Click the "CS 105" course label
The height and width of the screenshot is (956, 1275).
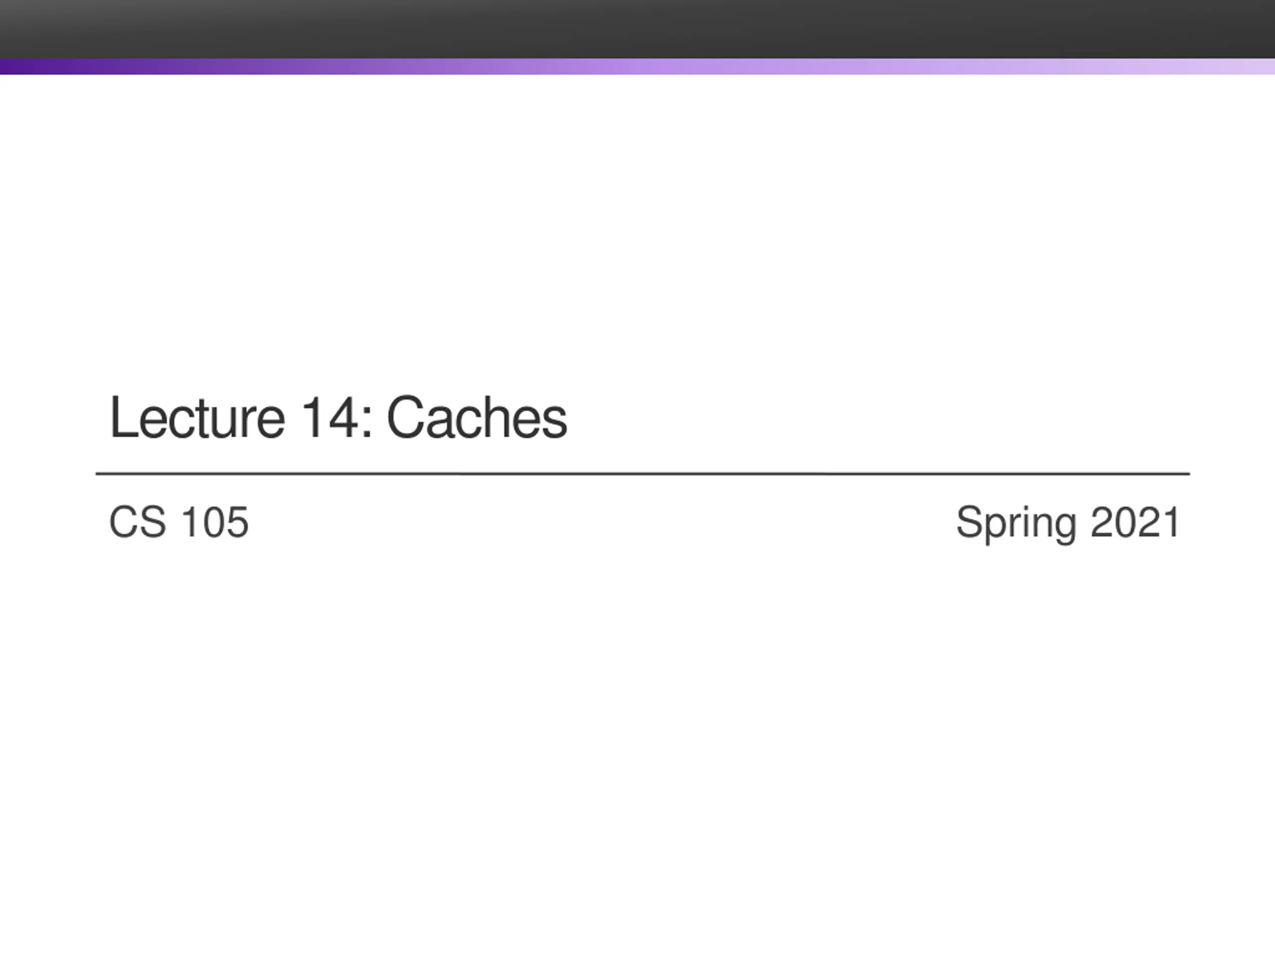click(x=179, y=522)
